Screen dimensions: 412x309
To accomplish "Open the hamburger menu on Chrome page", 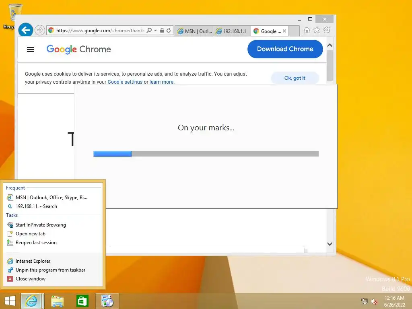I will (x=31, y=49).
